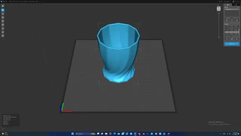The width and height of the screenshot is (241, 136).
Task: Click the middle icon button below the profiles section
Action: coord(232,39)
